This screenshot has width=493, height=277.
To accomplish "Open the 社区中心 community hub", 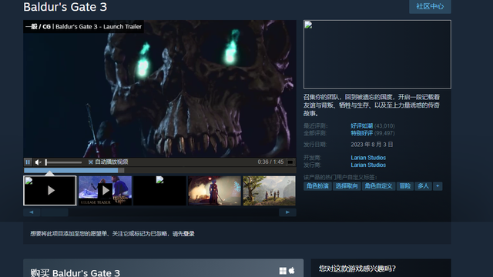I will coord(430,6).
